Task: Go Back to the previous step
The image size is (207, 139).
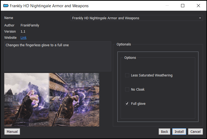Action: tap(164, 132)
